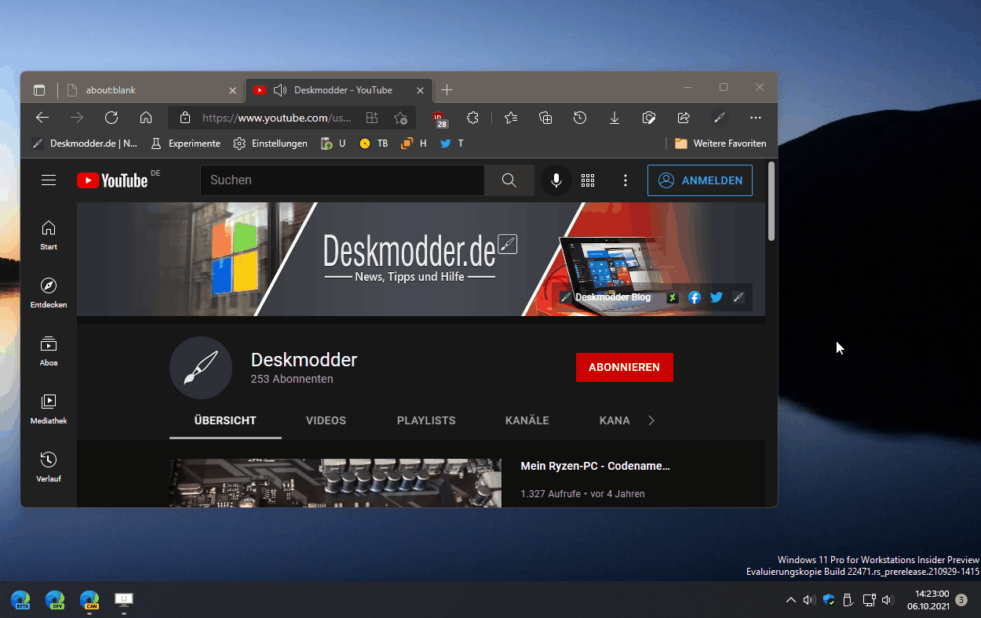Mute the Deskmodder YouTube tab audio
981x618 pixels.
point(280,90)
